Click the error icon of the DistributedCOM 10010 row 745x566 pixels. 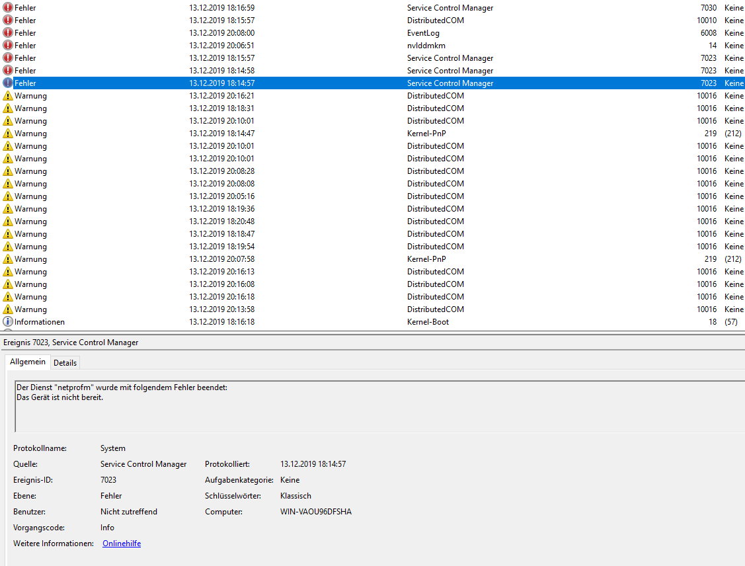8,20
